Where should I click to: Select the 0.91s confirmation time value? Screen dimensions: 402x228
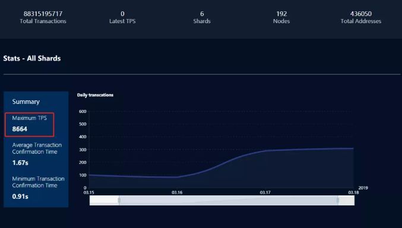(x=20, y=197)
